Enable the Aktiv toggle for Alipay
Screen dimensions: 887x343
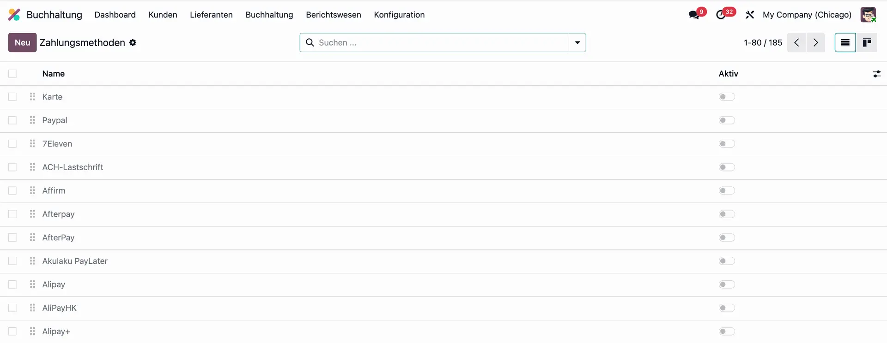727,284
